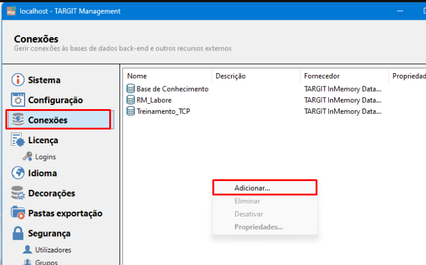Screen dimensions: 426x265
Task: Click the Fornecedor cell of Treinamento_TCP row
Action: 343,112
